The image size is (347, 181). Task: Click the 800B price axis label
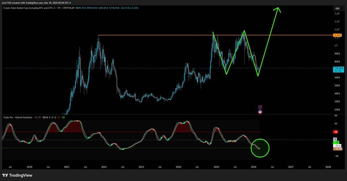(x=337, y=62)
